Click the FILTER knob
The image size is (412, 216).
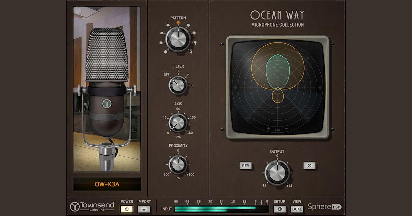click(x=178, y=85)
